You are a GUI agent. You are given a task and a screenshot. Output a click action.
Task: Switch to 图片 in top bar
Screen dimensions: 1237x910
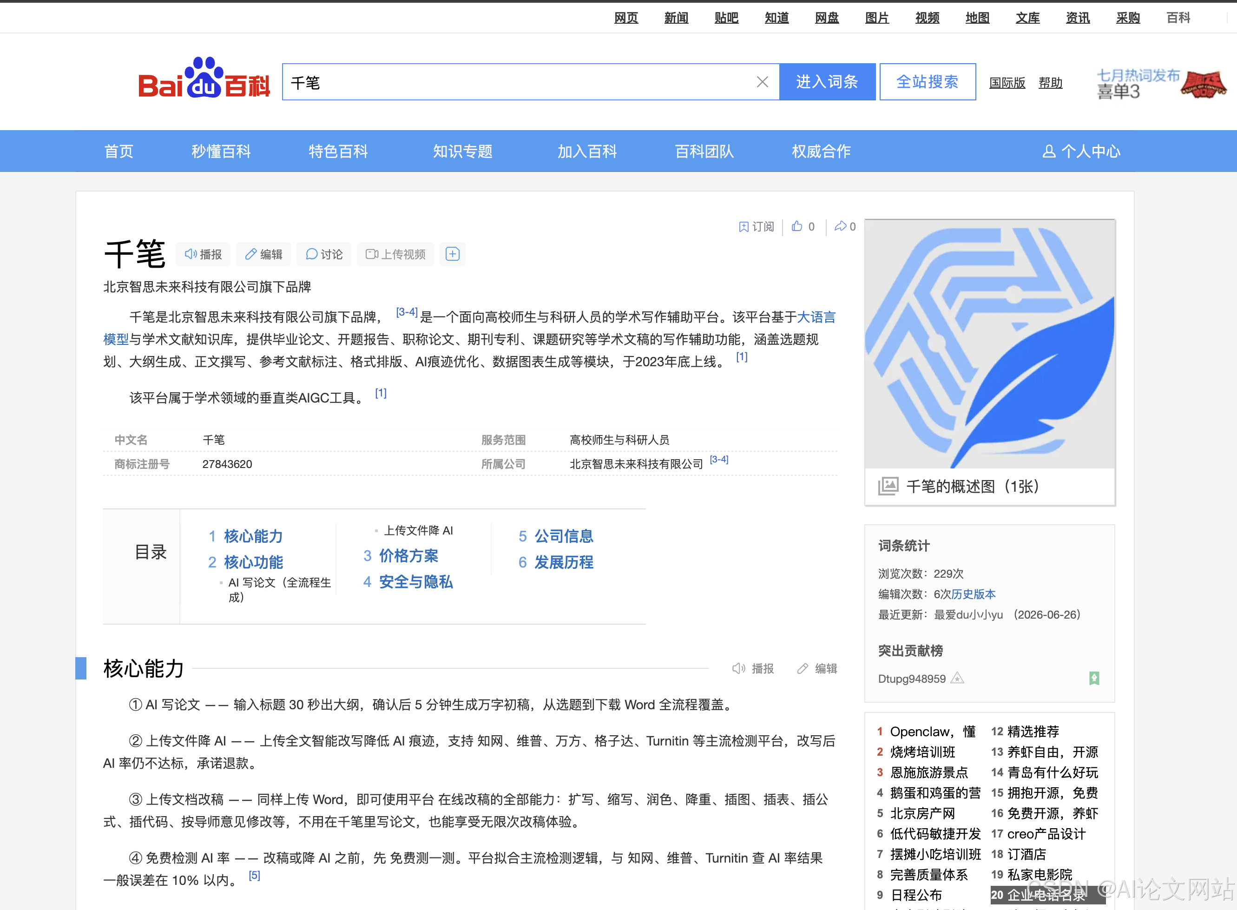coord(877,18)
